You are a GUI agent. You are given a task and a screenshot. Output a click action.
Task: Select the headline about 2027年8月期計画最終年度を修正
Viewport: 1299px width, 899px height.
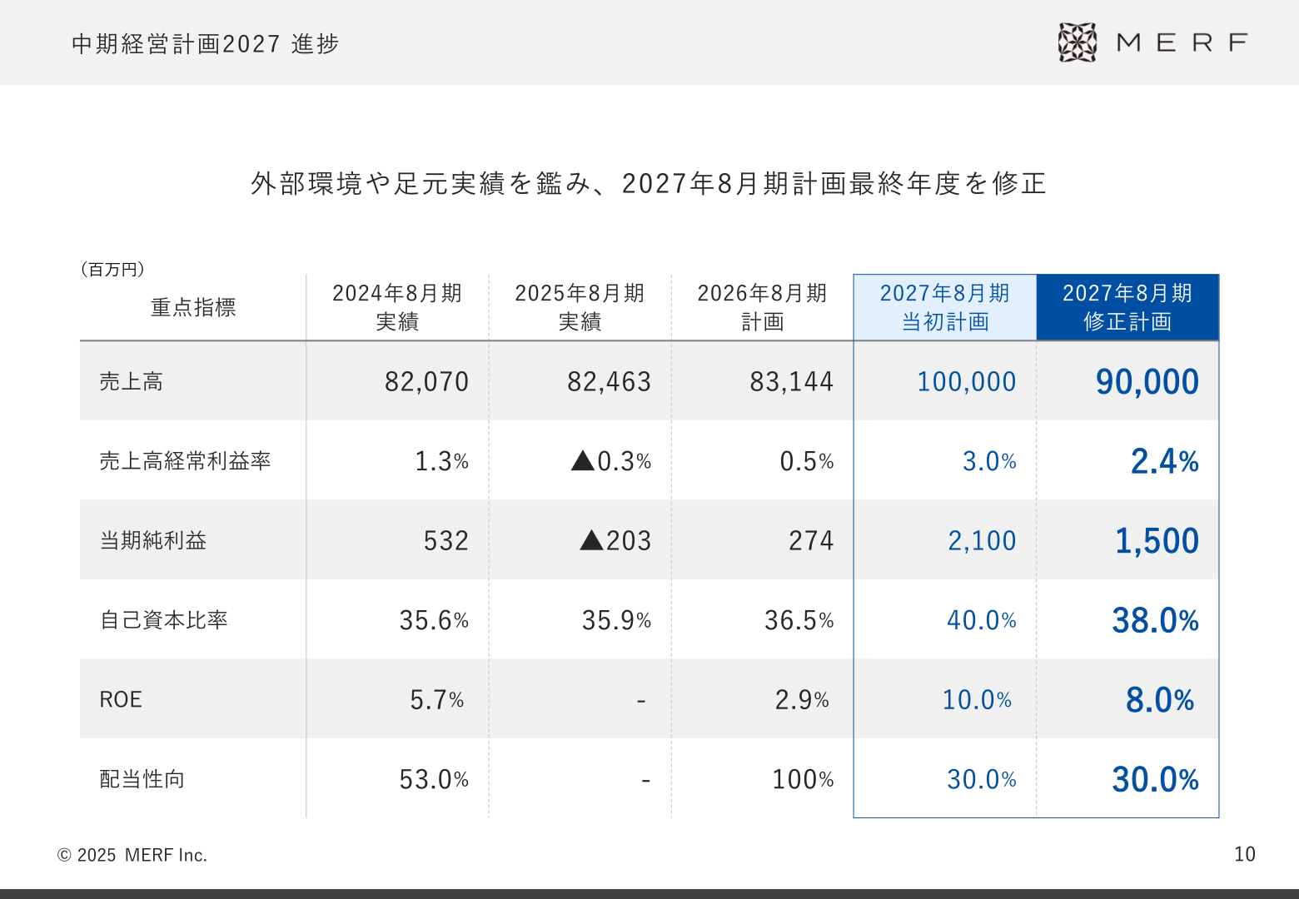pyautogui.click(x=649, y=183)
